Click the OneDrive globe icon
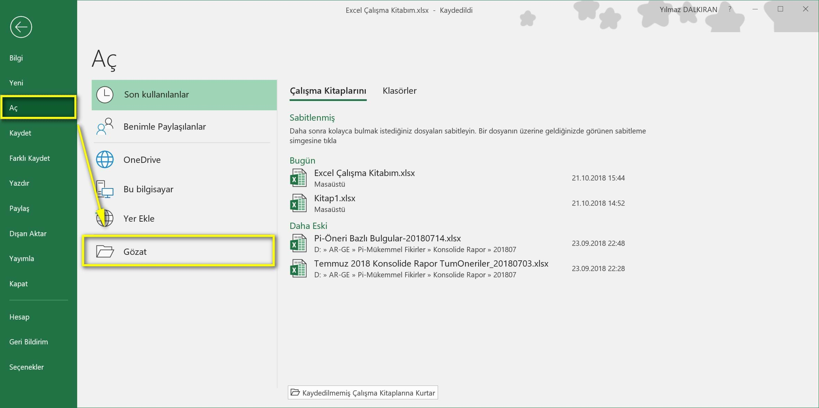 (x=105, y=159)
